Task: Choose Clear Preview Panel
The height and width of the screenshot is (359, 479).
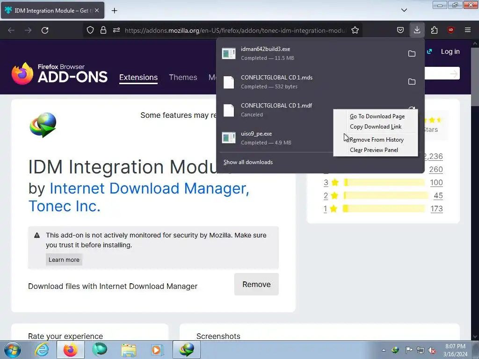Action: 374,150
